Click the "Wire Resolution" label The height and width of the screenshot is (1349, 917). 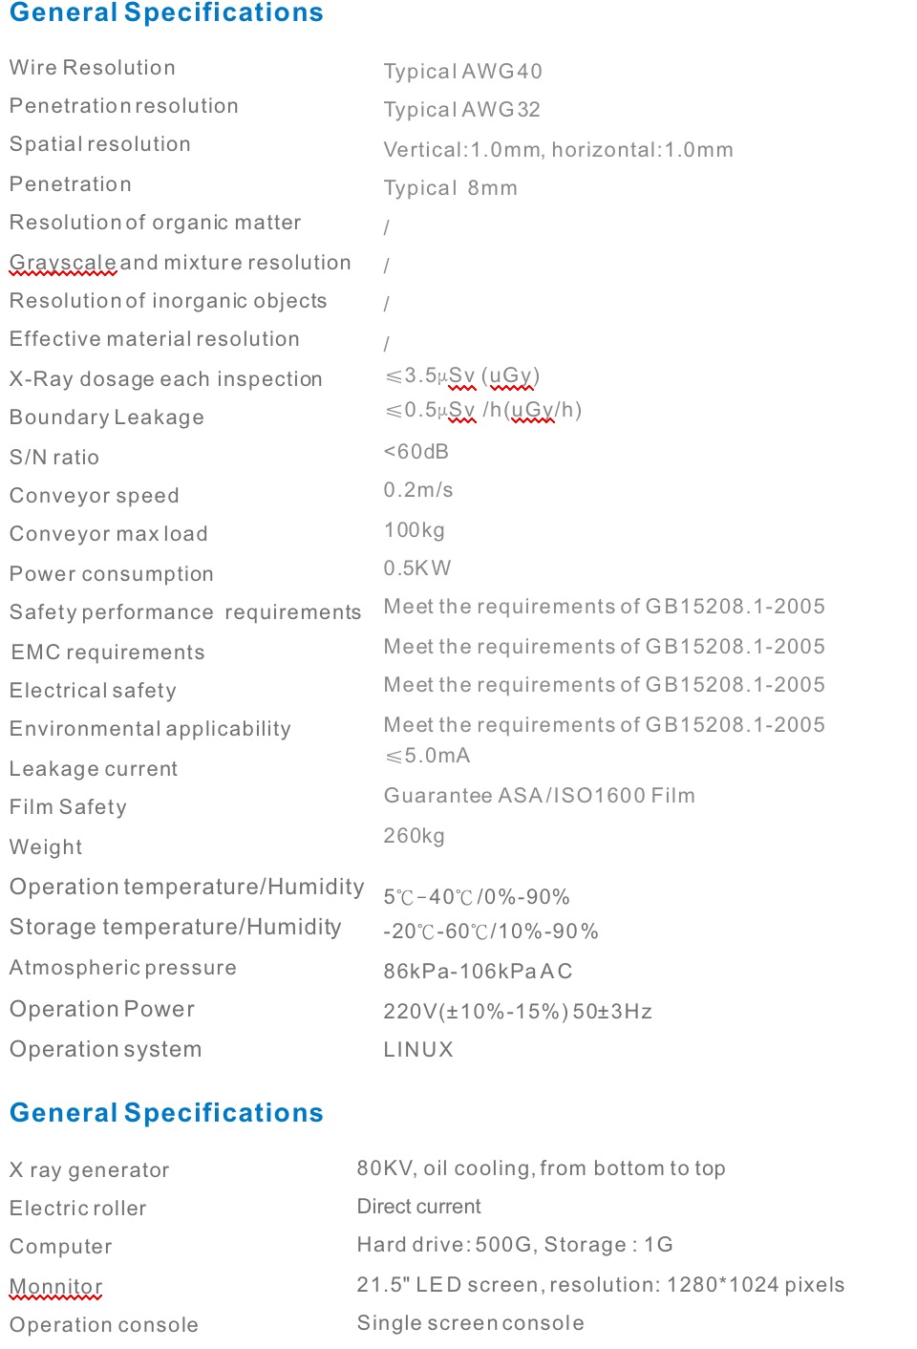coord(93,68)
